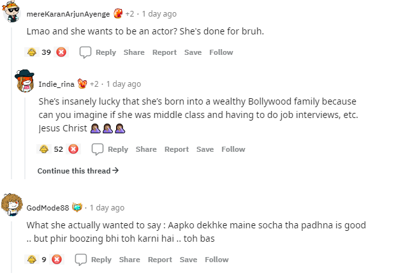Click the flair icon beside GodMode88
The width and height of the screenshot is (398, 280).
click(x=78, y=207)
